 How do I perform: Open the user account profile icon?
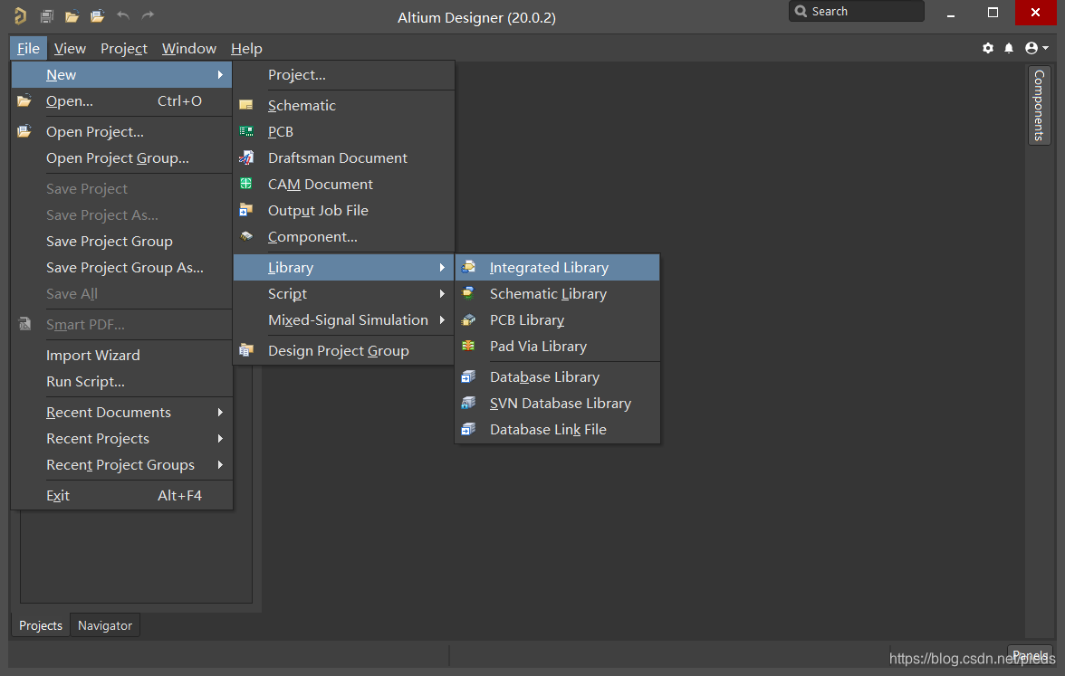(1035, 48)
